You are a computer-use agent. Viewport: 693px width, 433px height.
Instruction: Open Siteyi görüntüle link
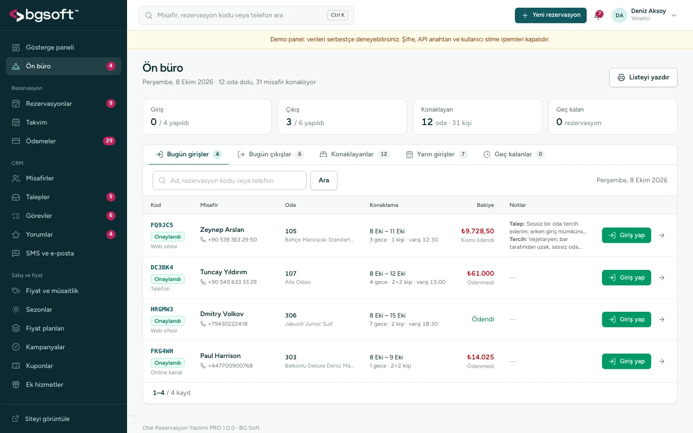64,419
